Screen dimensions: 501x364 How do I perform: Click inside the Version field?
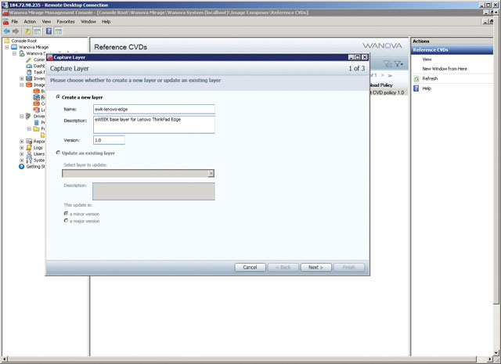pyautogui.click(x=109, y=140)
